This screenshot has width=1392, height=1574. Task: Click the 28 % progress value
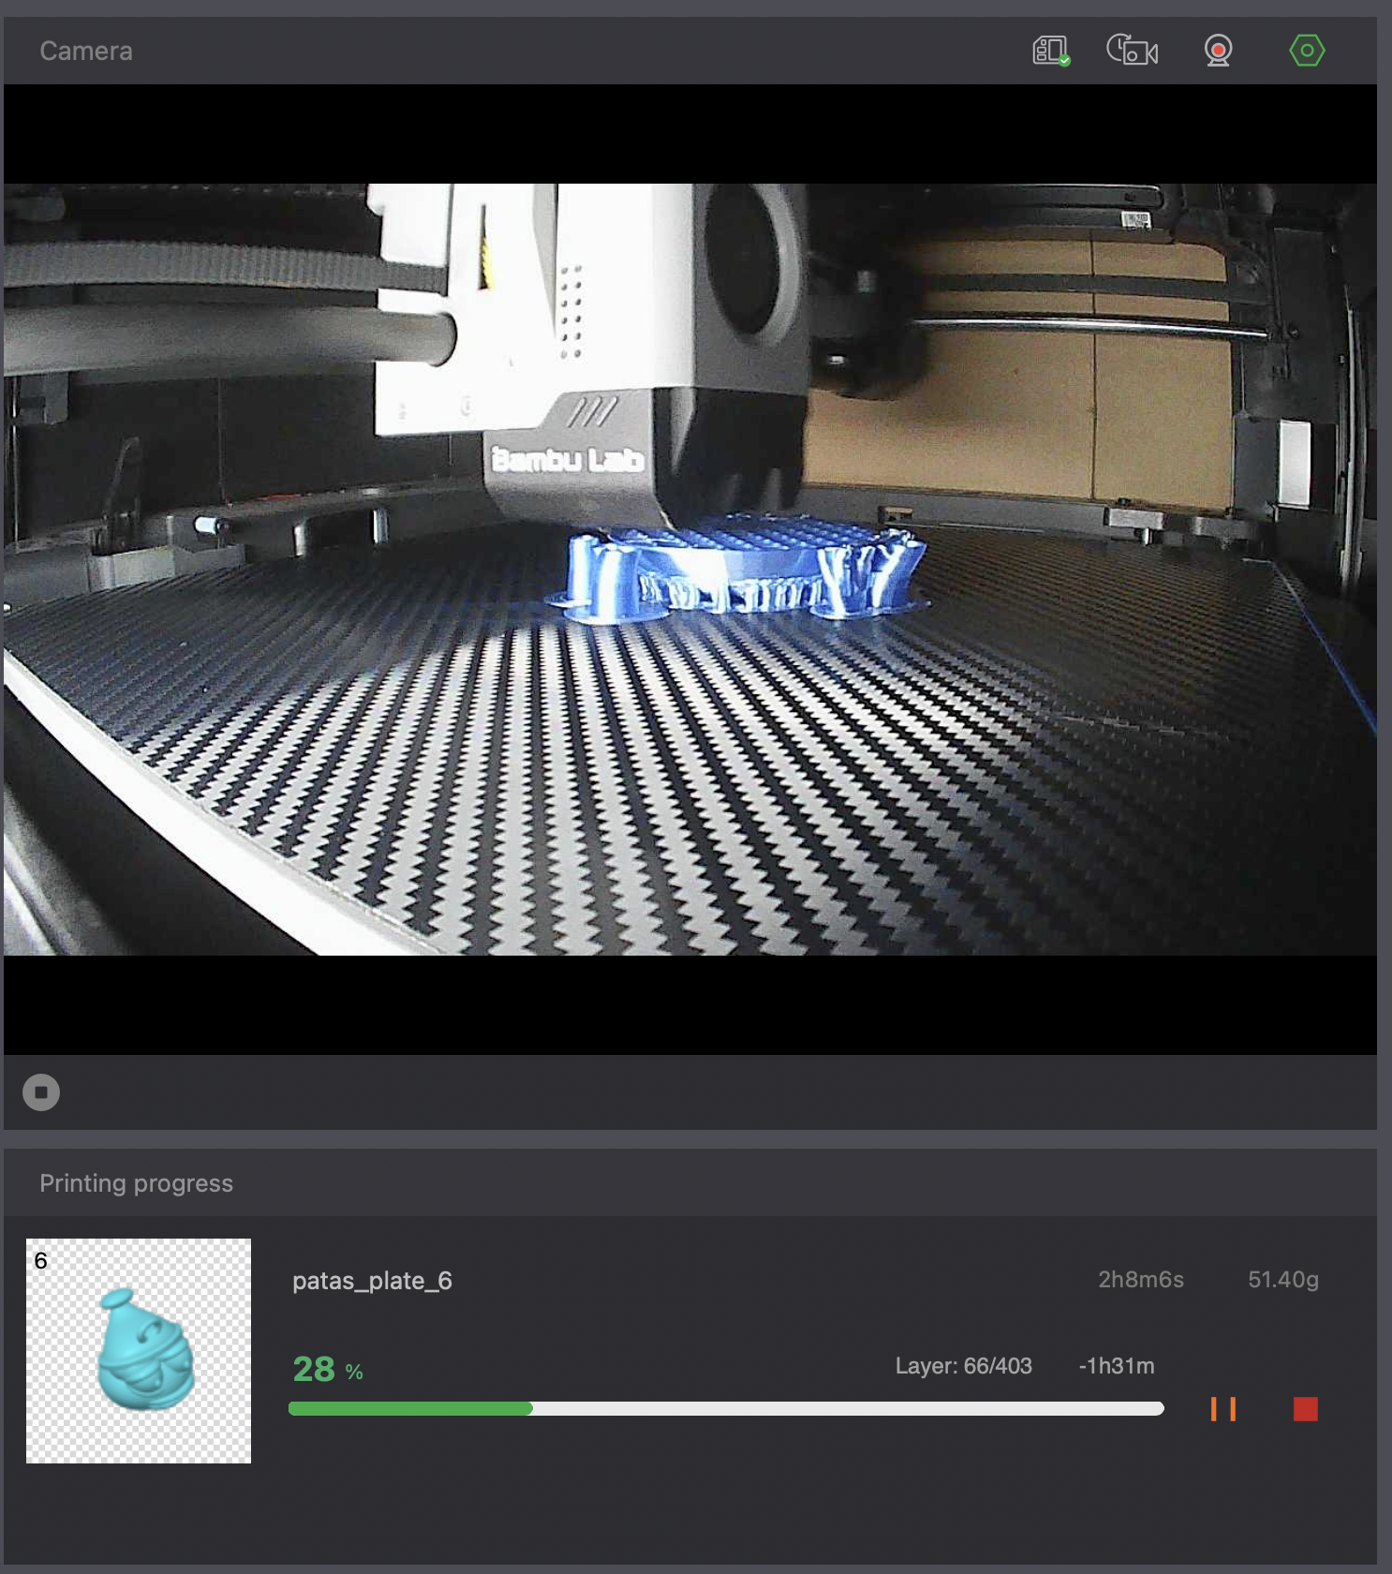pos(328,1369)
